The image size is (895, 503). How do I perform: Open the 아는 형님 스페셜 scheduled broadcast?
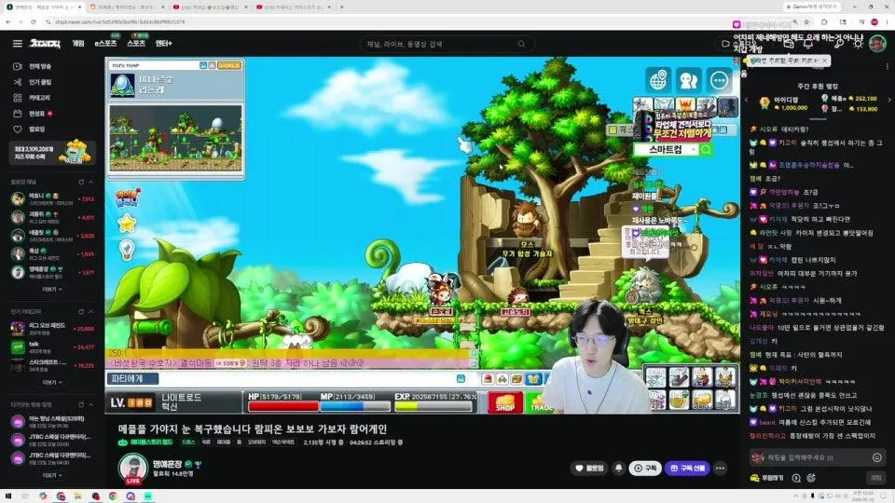(x=52, y=421)
